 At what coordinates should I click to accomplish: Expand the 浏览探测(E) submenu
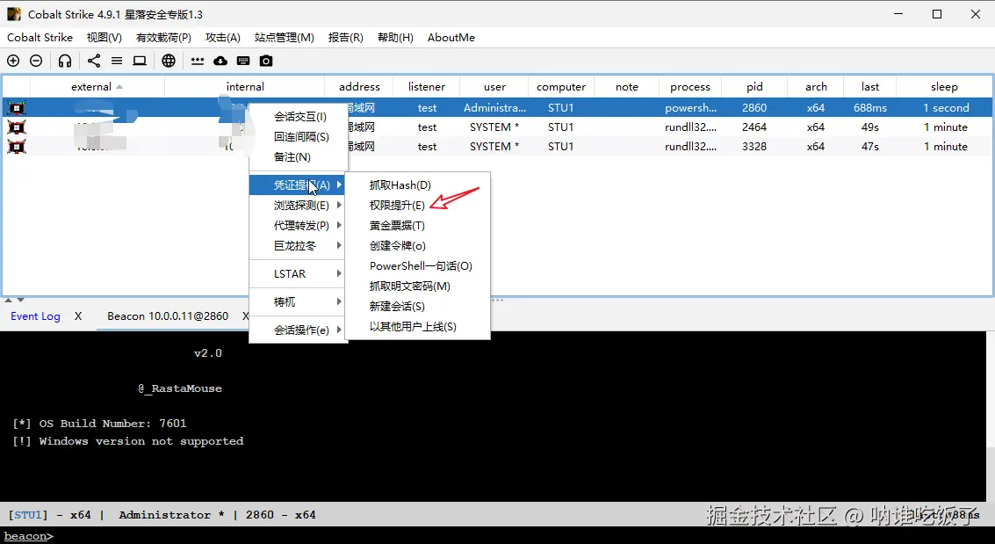(x=299, y=206)
